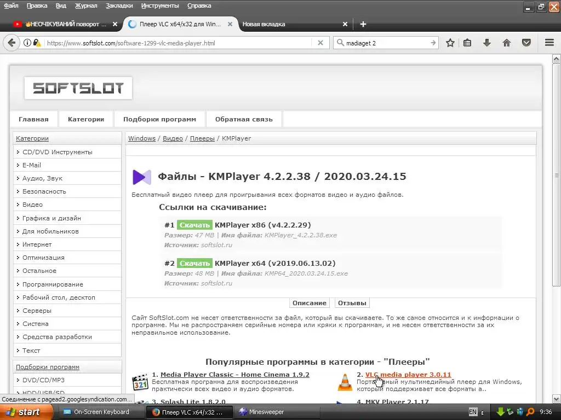Click the Media Player Classic 321 icon
This screenshot has width=561, height=420.
click(140, 383)
